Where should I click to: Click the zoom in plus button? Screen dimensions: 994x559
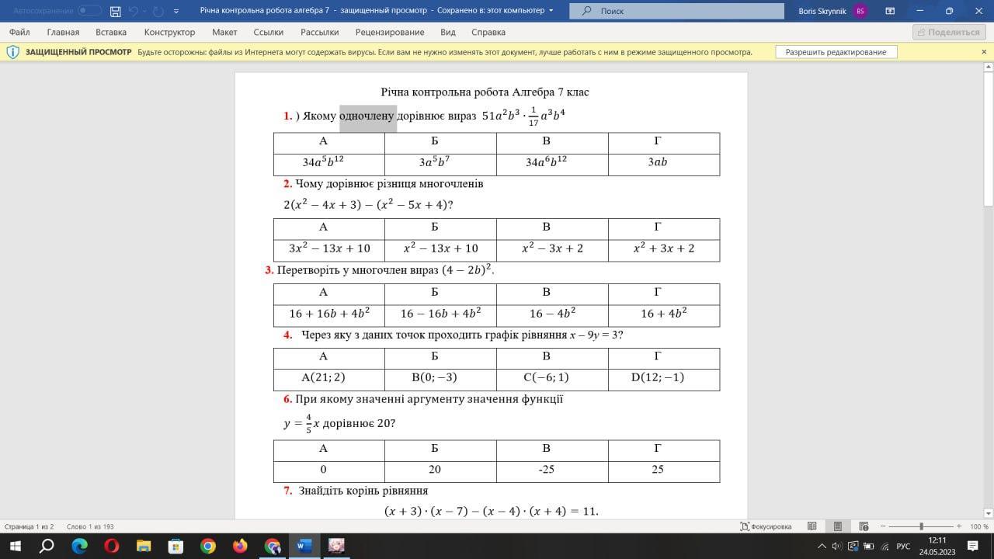coord(959,526)
